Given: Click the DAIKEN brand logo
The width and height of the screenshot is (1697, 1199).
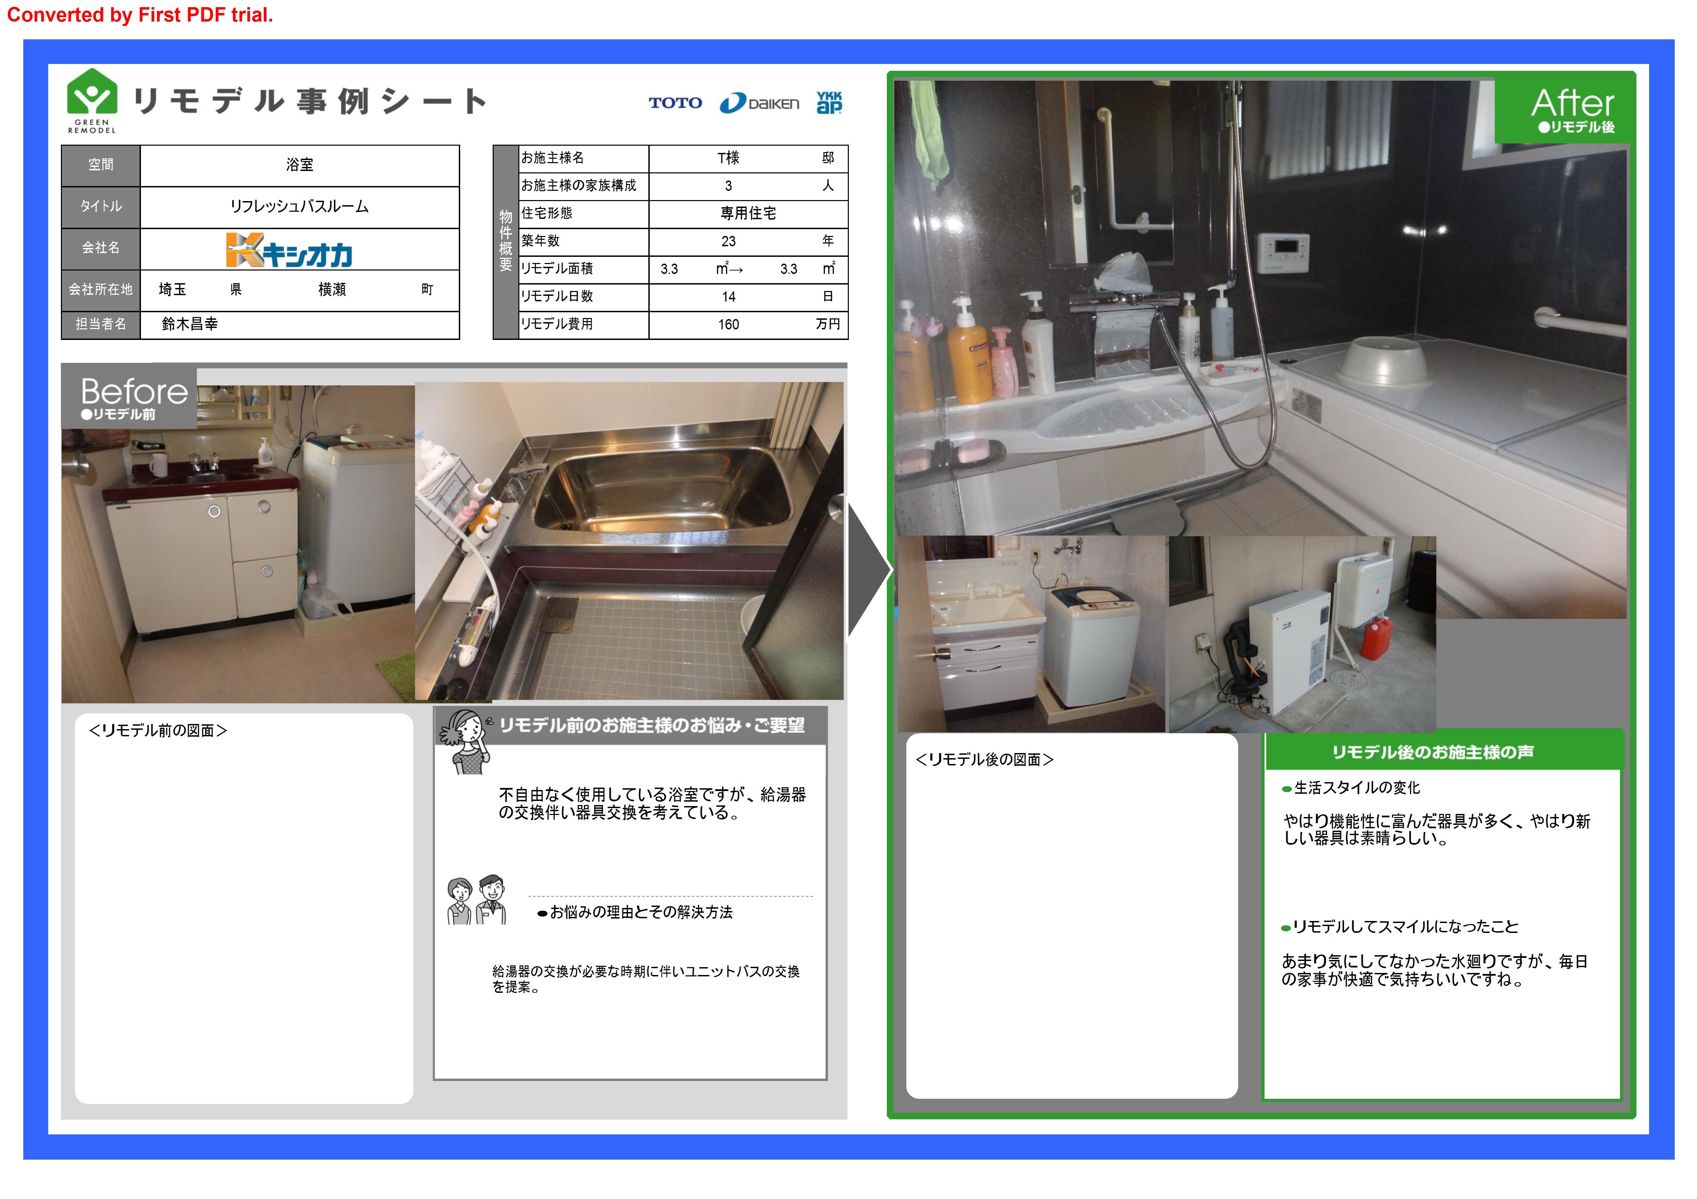Looking at the screenshot, I should [x=759, y=103].
